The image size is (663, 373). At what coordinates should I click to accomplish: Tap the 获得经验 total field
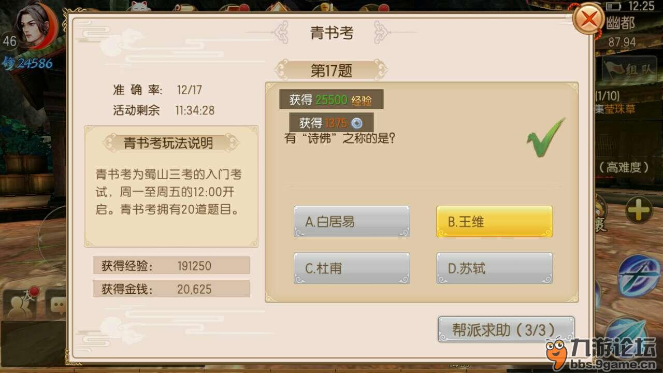click(171, 265)
